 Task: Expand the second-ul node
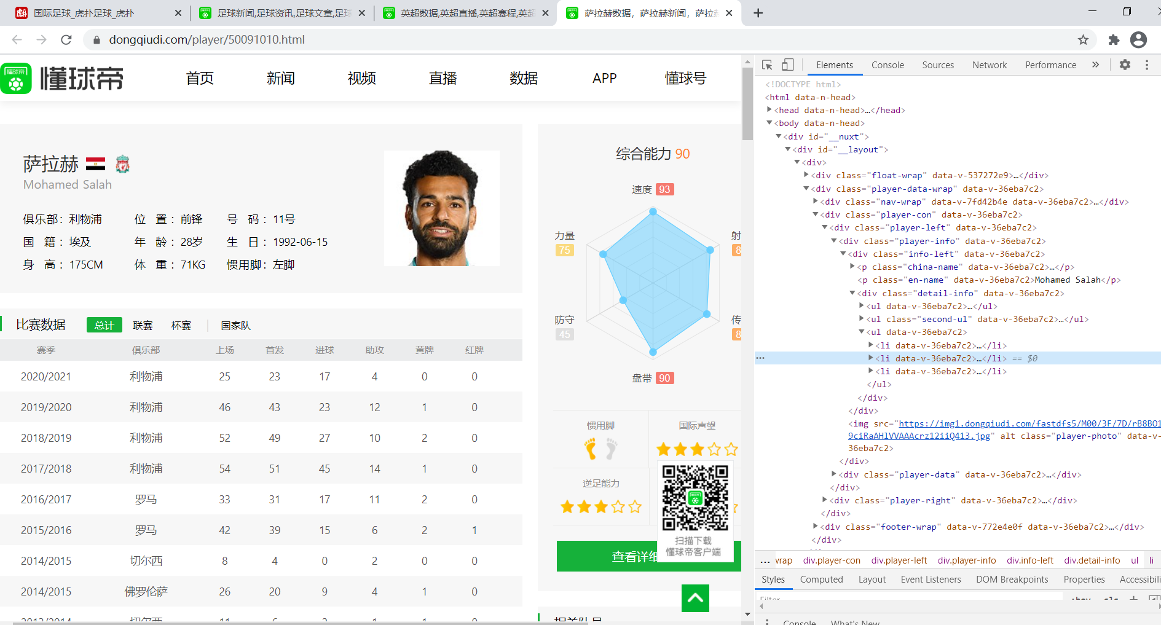tap(862, 319)
